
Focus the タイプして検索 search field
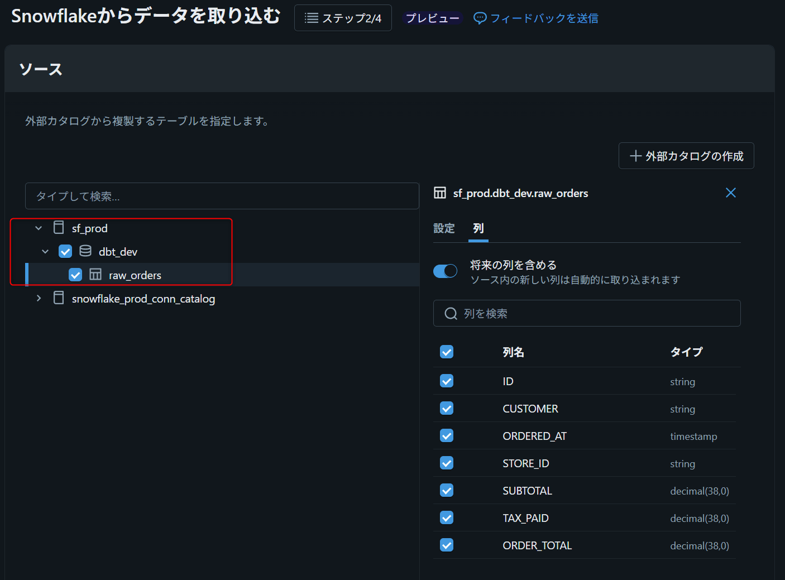click(x=222, y=196)
